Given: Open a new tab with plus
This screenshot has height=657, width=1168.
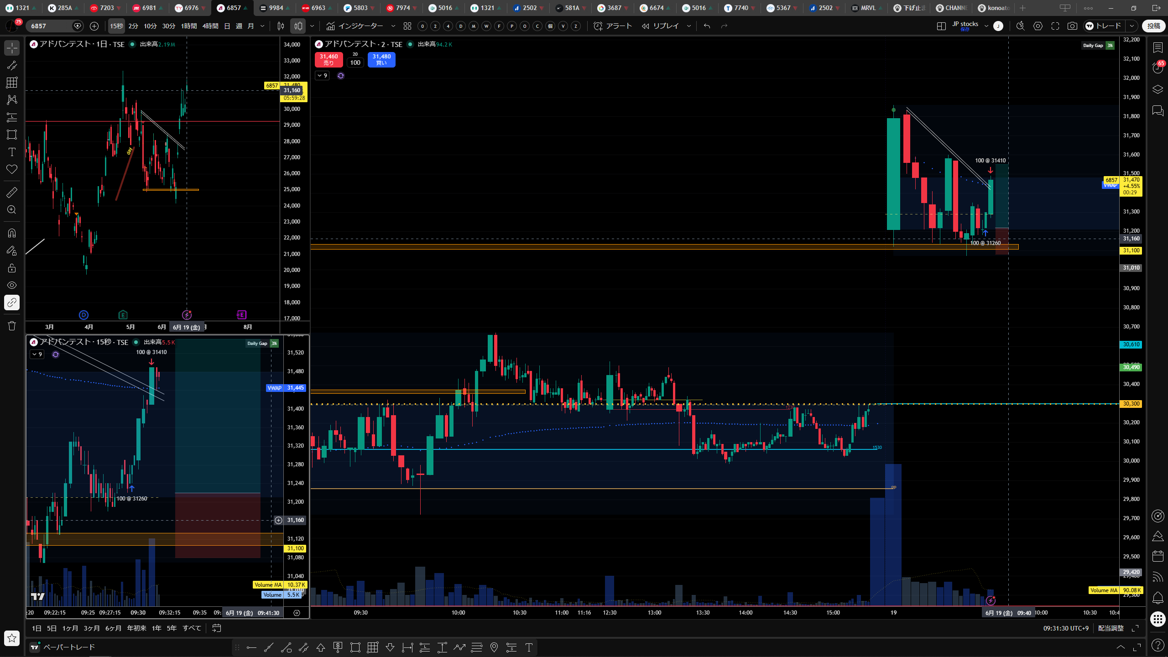Looking at the screenshot, I should 1023,8.
